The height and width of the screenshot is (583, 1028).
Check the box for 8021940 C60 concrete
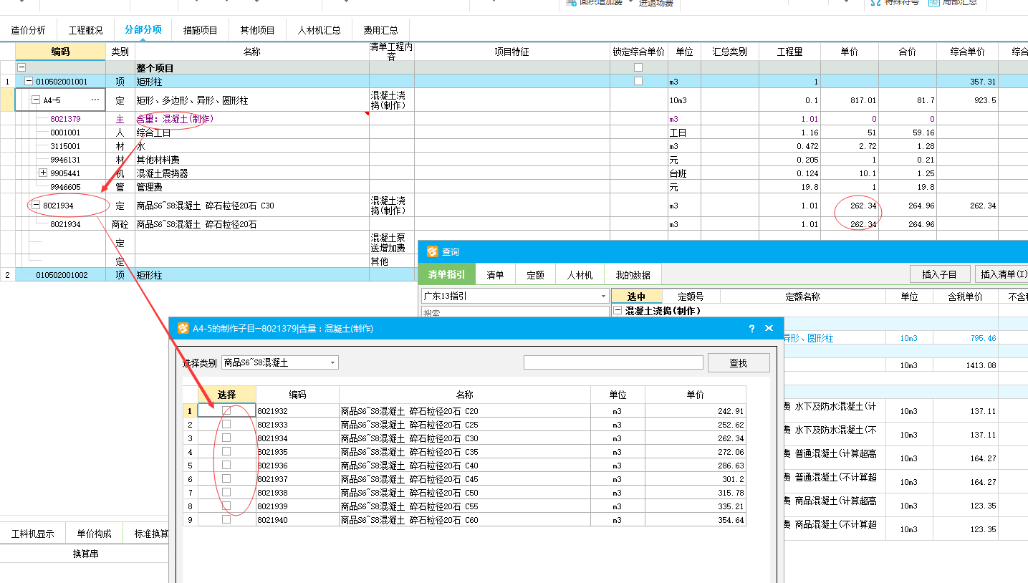[226, 520]
